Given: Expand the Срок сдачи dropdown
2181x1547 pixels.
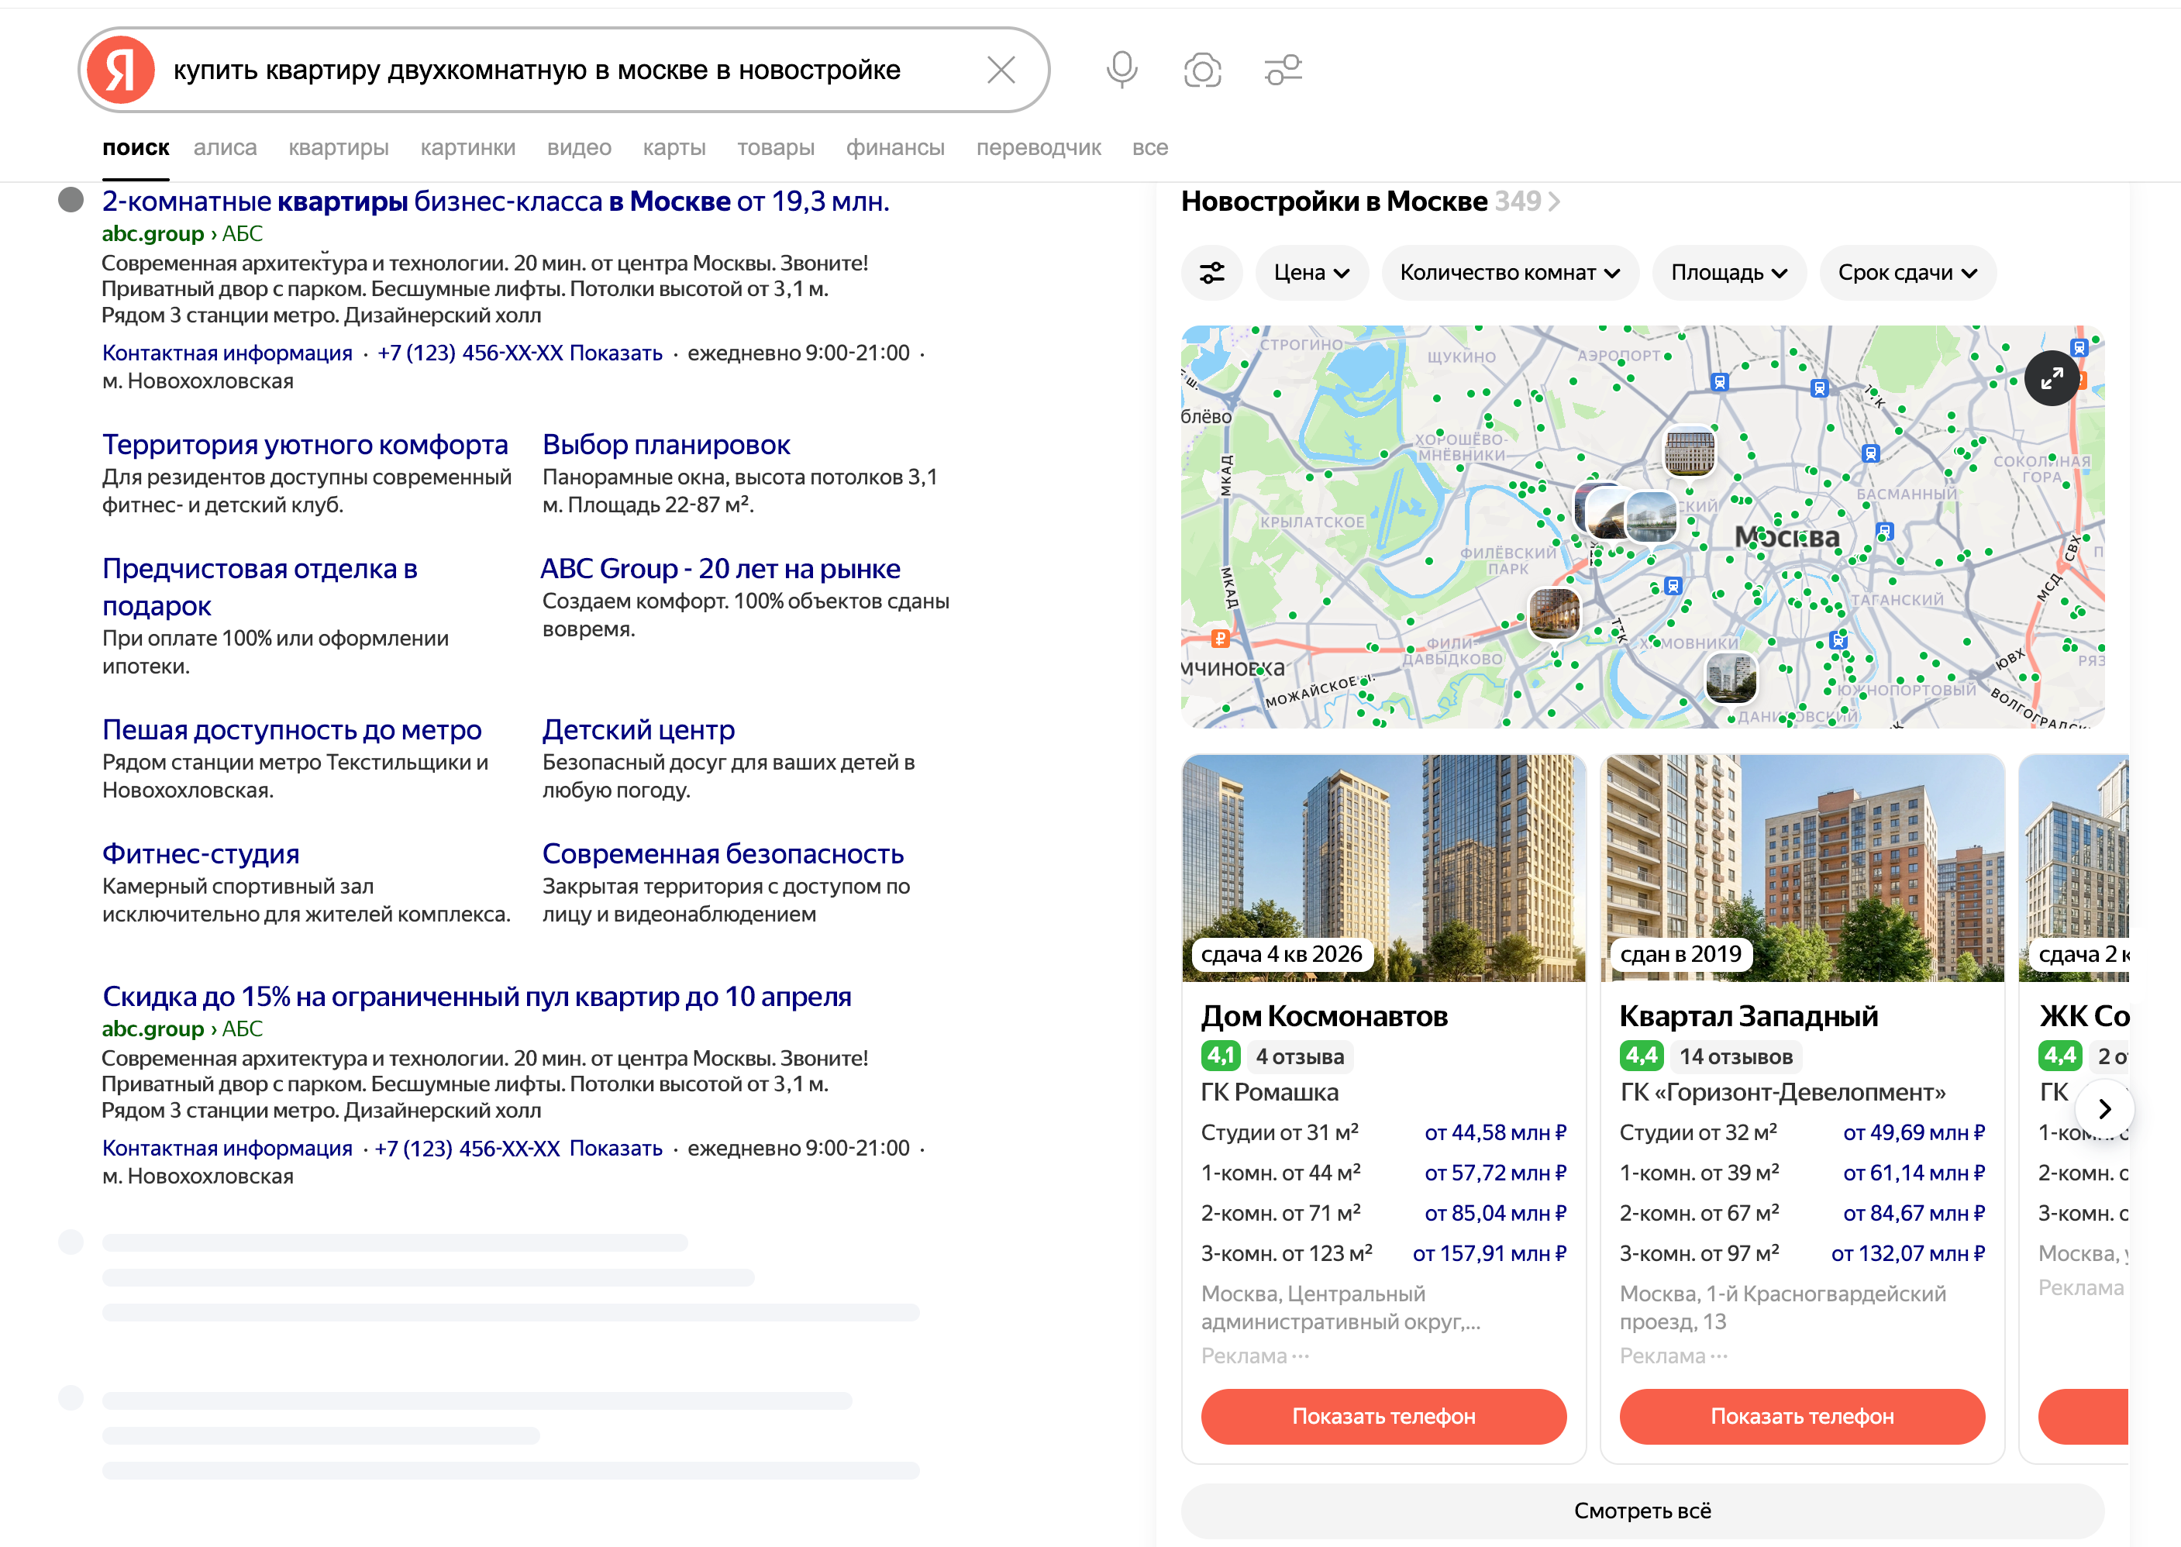Looking at the screenshot, I should 1907,274.
